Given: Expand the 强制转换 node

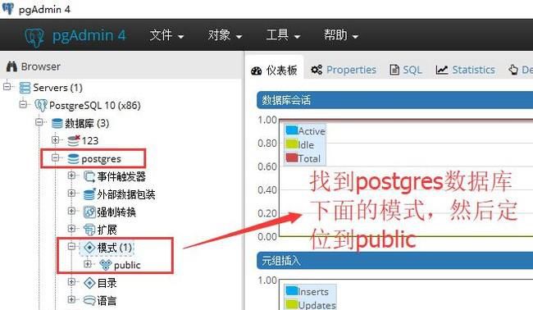Looking at the screenshot, I should tap(71, 211).
